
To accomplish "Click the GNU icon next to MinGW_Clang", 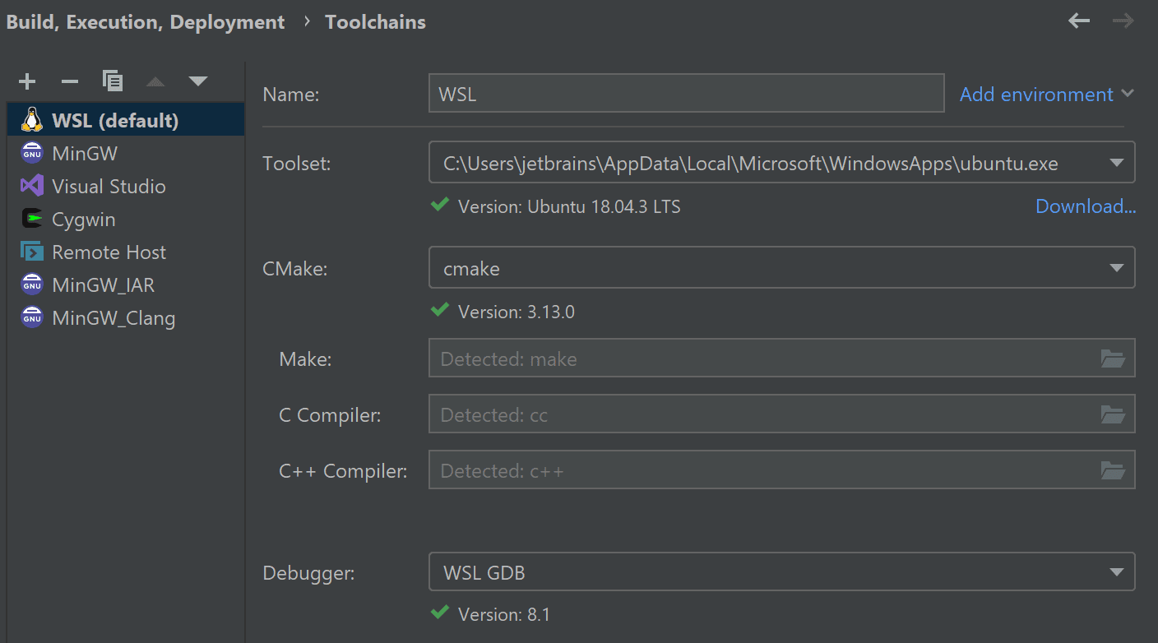I will 32,317.
